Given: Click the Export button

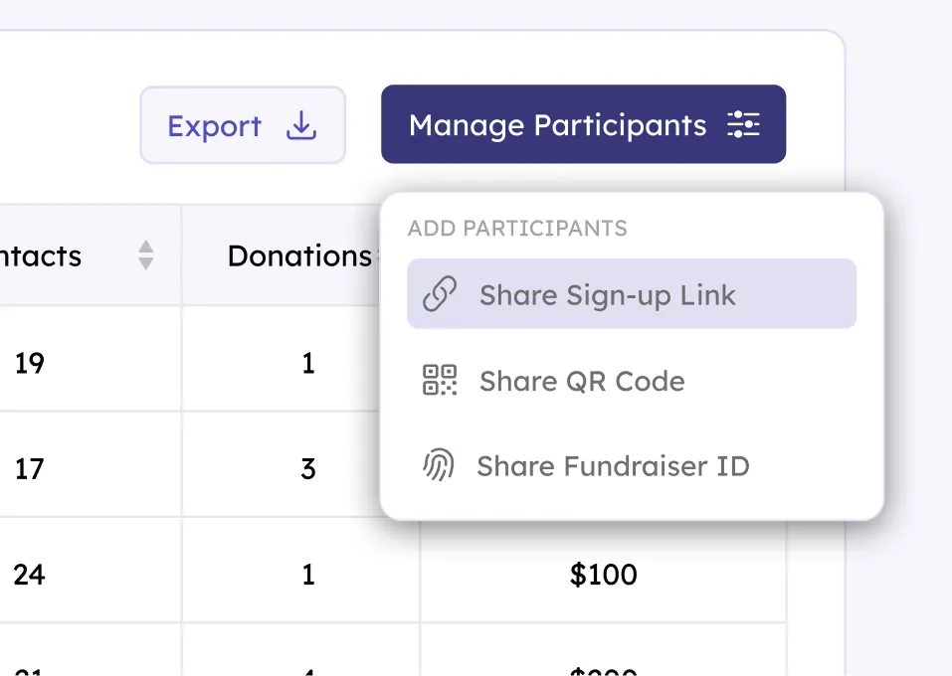Looking at the screenshot, I should click(243, 125).
